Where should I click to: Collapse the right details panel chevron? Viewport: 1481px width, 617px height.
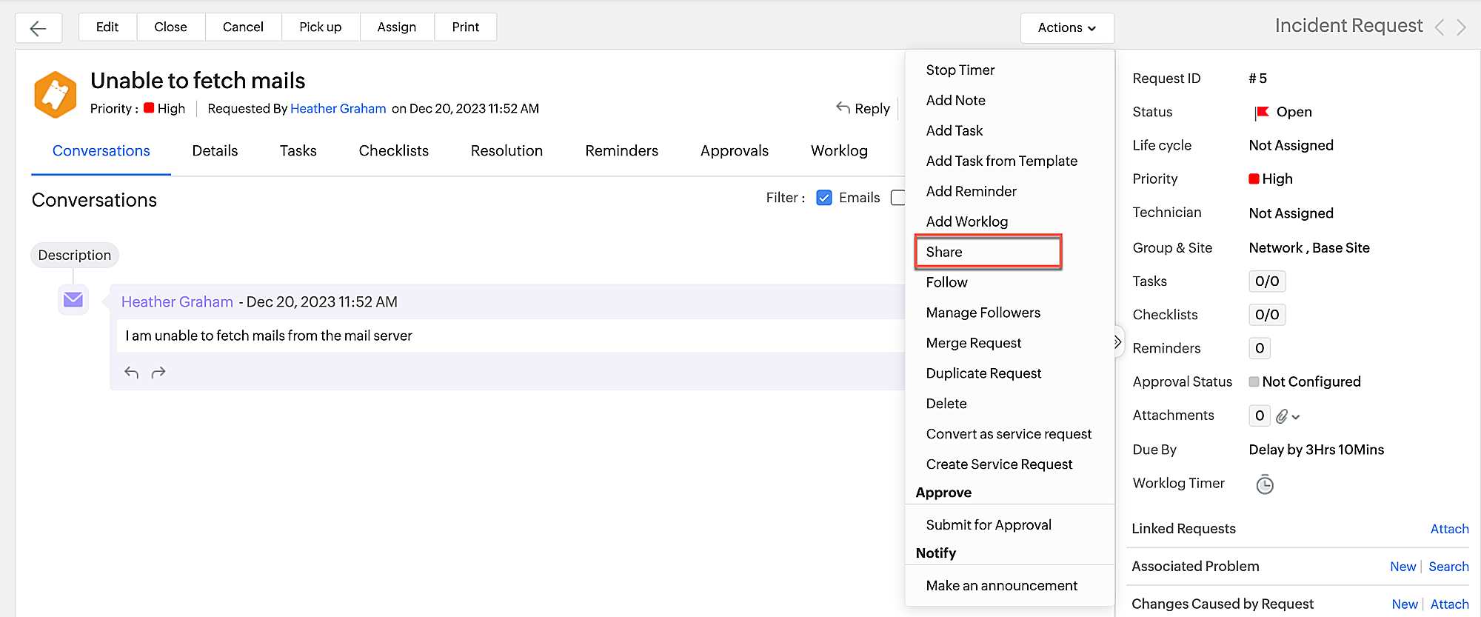[x=1117, y=342]
